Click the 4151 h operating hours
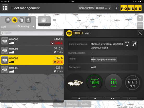This screenshot has height=108, width=144. 58,39
